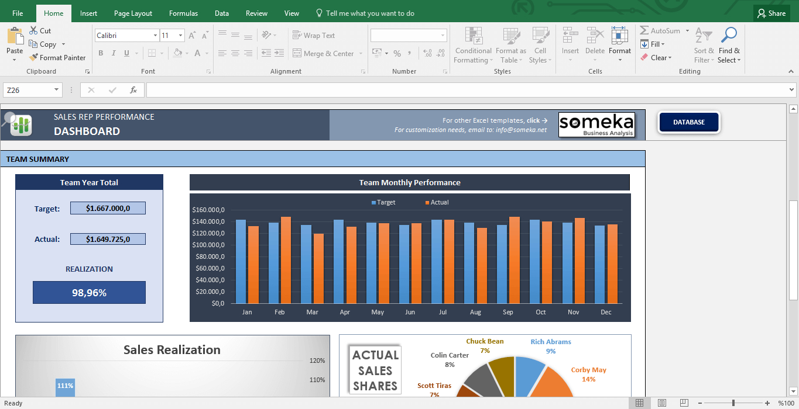Click the DATABASE button
This screenshot has height=409, width=799.
pyautogui.click(x=688, y=122)
